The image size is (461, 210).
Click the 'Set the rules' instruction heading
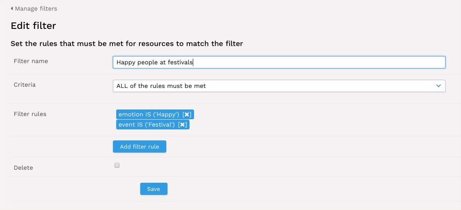tap(127, 44)
